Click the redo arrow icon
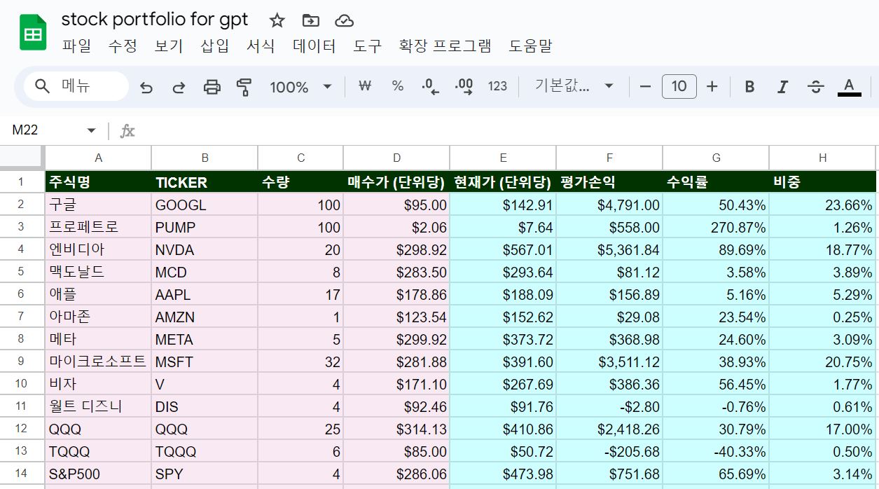This screenshot has height=489, width=879. click(179, 87)
